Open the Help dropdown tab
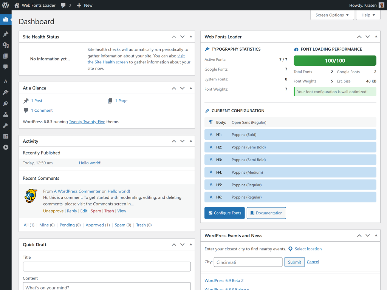Viewport: 387px width, 290px height. tap(368, 15)
